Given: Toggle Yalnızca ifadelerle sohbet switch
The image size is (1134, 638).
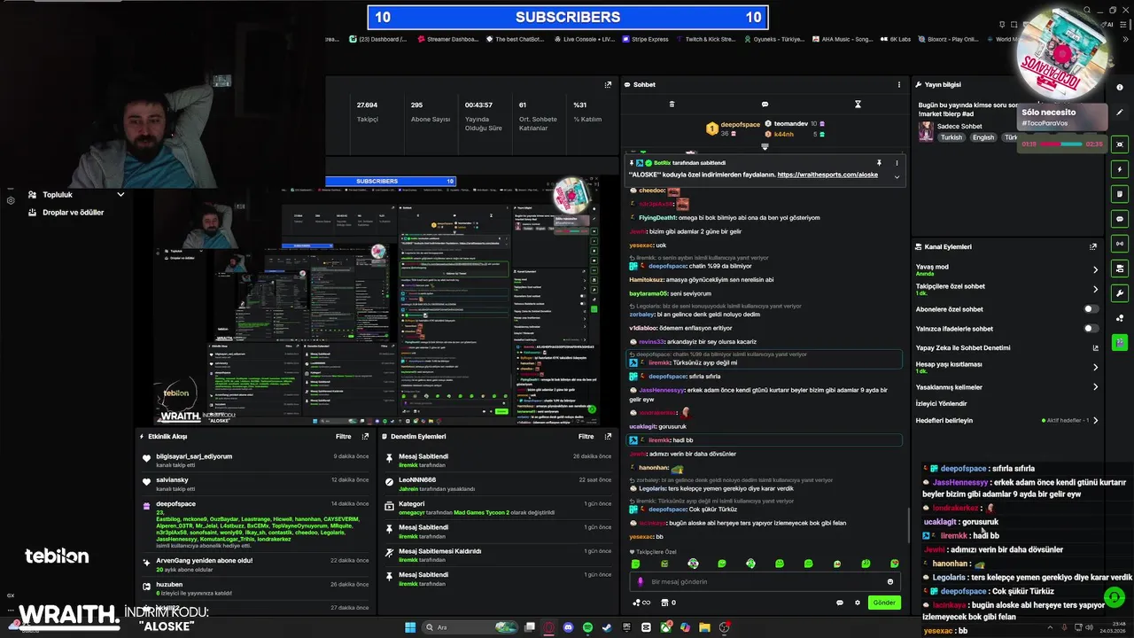Looking at the screenshot, I should coord(1091,329).
